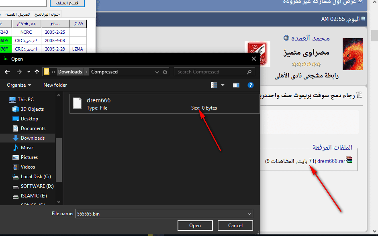The image size is (378, 236).
Task: Open the view options dropdown arrow
Action: pyautogui.click(x=223, y=85)
